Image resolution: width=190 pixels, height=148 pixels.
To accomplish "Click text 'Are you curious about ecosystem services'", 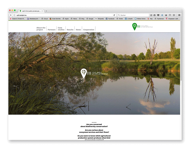I will 94,131.
